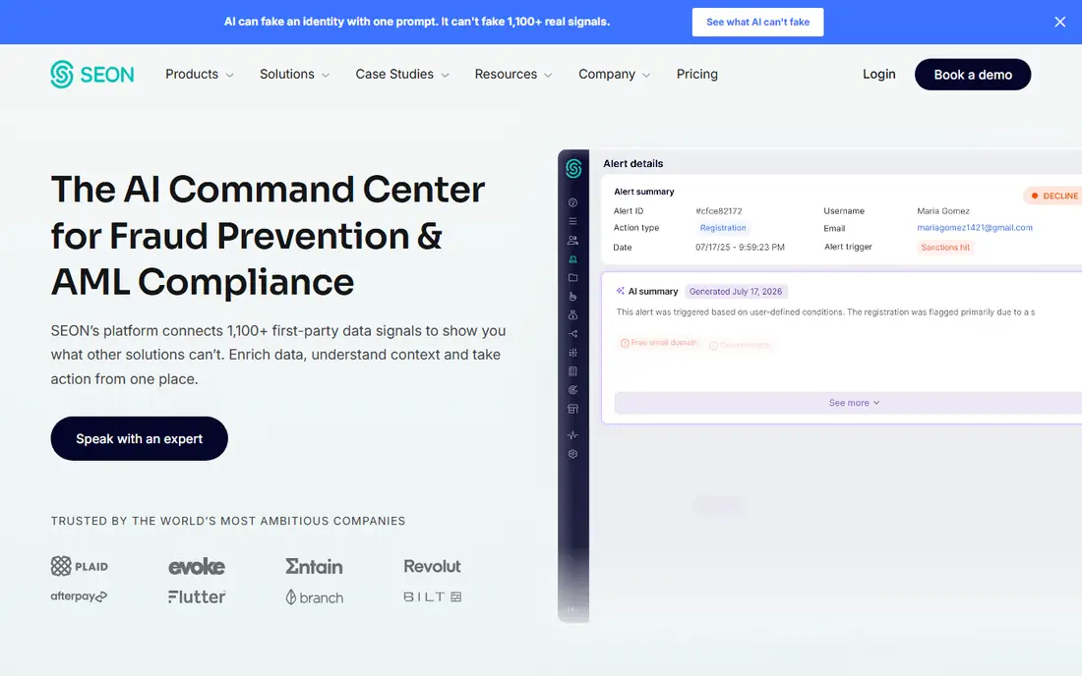Open the SEON logo in the dashboard sidebar
This screenshot has height=676, width=1082.
click(x=573, y=168)
